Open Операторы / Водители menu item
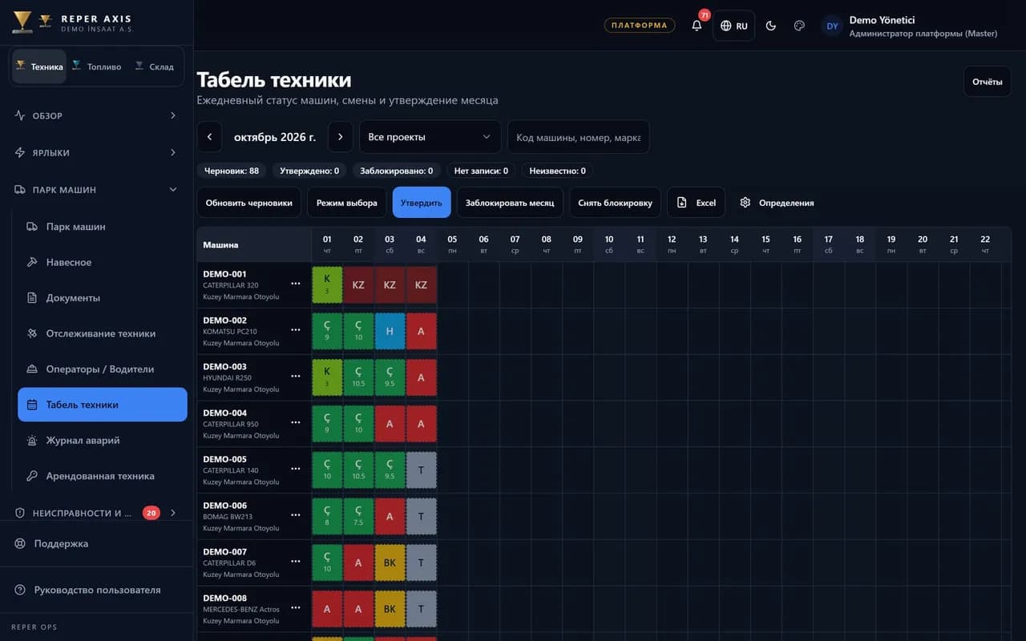The width and height of the screenshot is (1026, 641). 103,369
